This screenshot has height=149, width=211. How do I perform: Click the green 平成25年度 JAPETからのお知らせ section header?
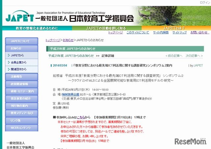[125, 49]
